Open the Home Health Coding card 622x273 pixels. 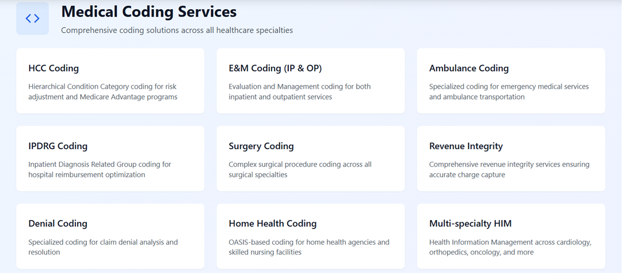click(x=311, y=237)
